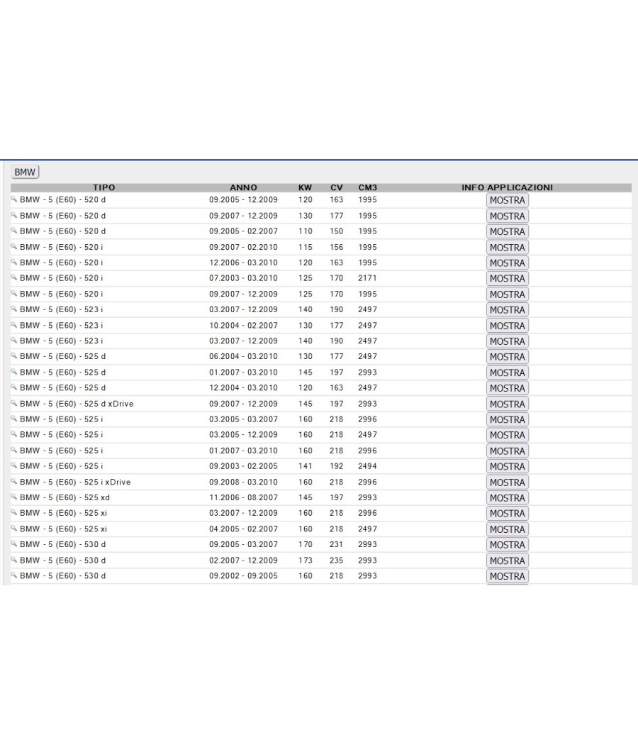Click MOSTRA for 525 d 01.2007 - 03.2010

(507, 373)
